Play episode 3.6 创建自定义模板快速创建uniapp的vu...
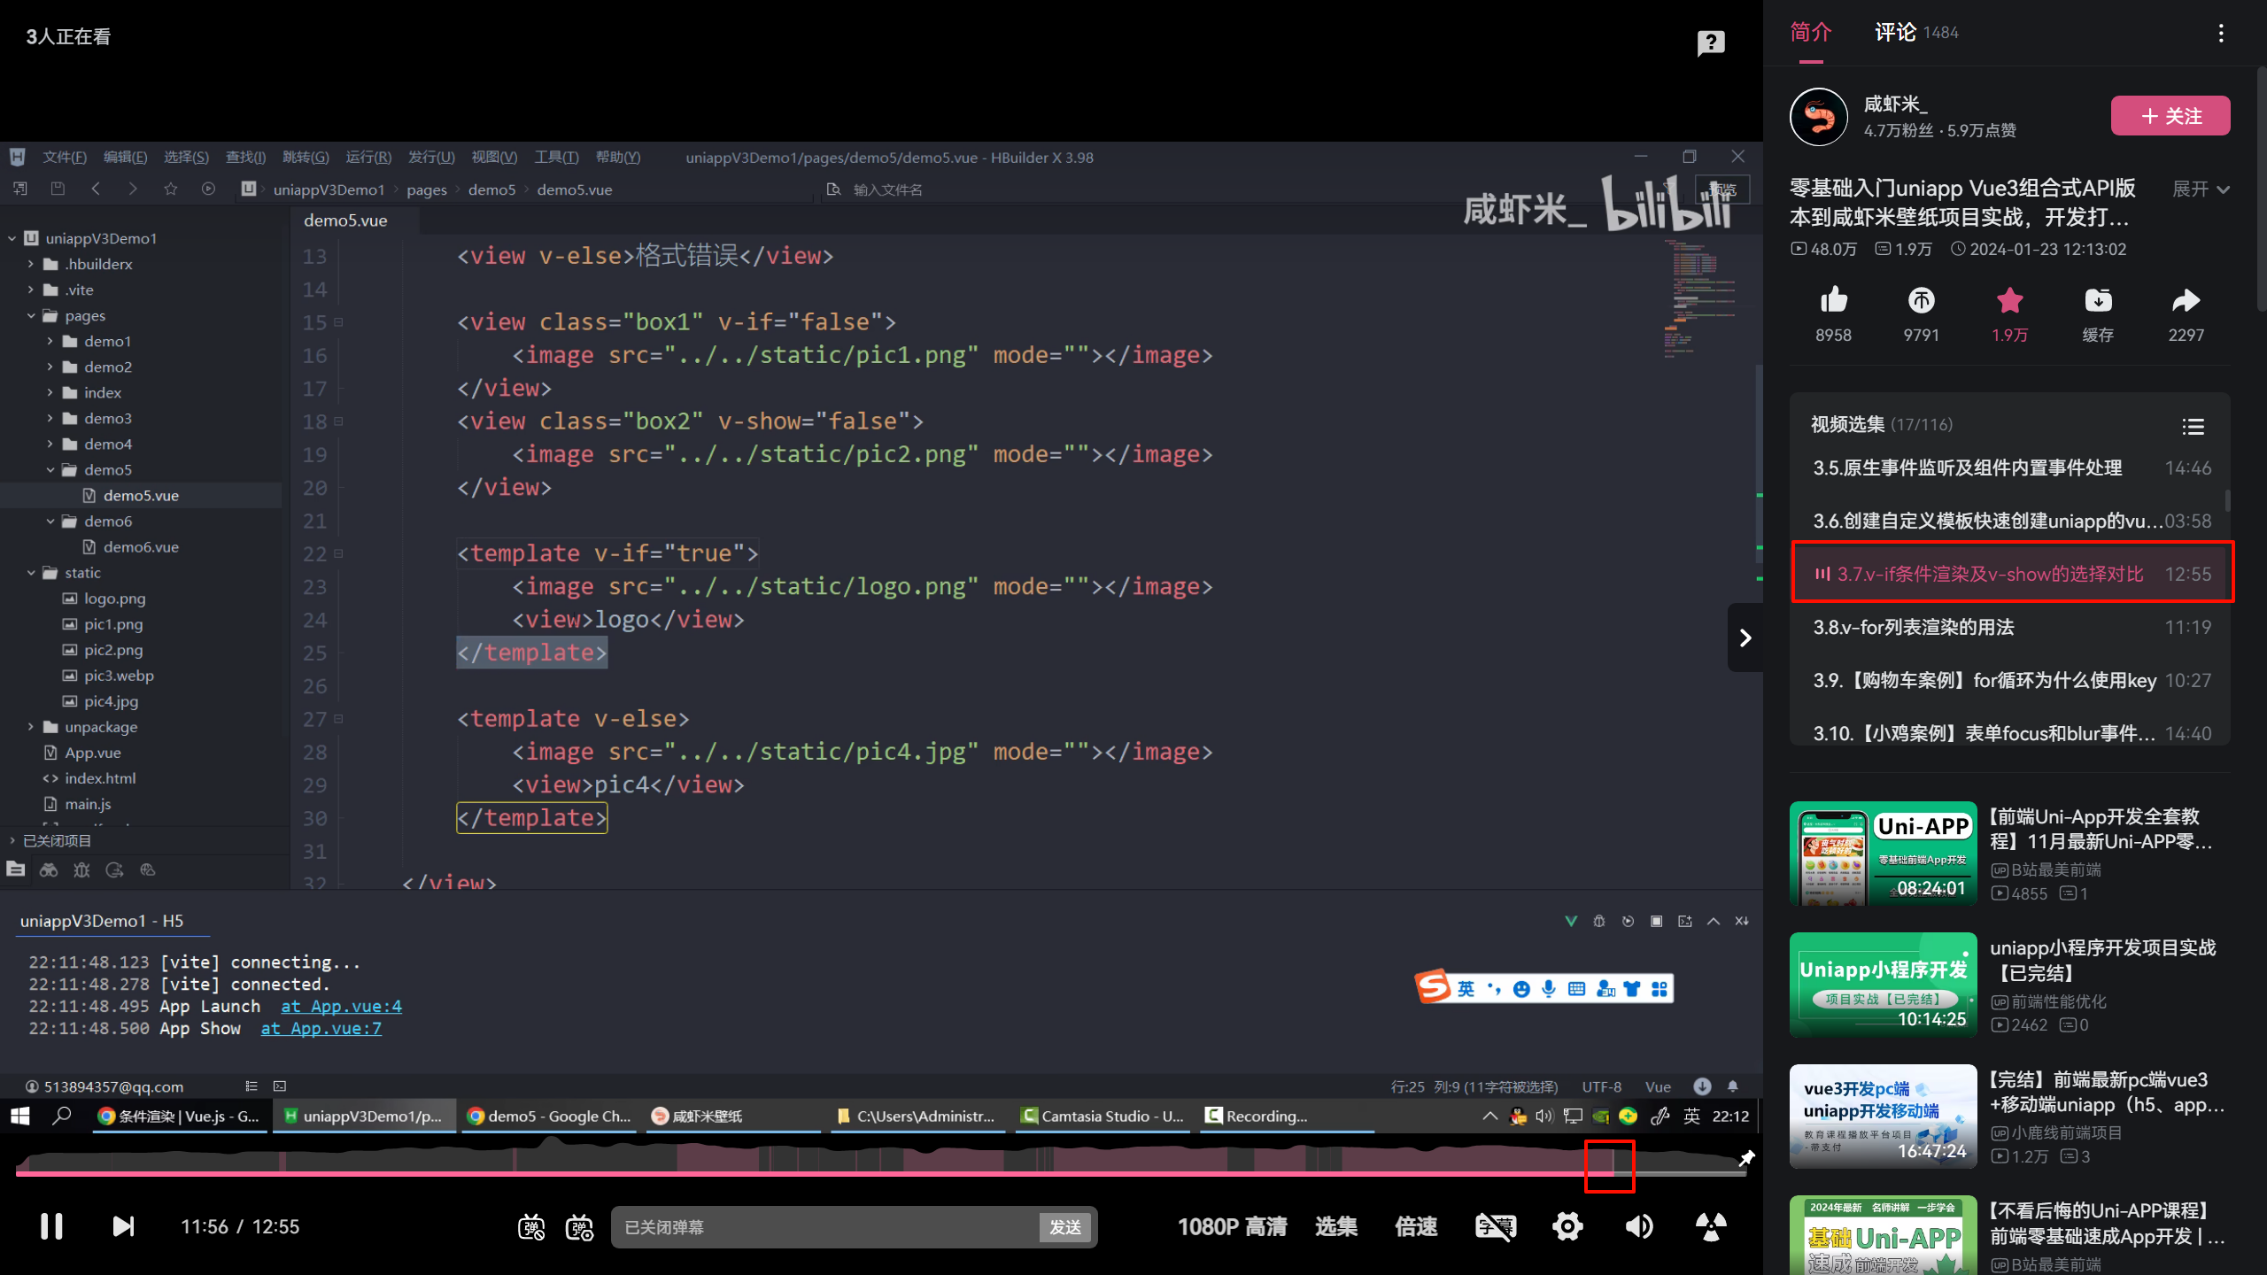 pyautogui.click(x=2011, y=521)
